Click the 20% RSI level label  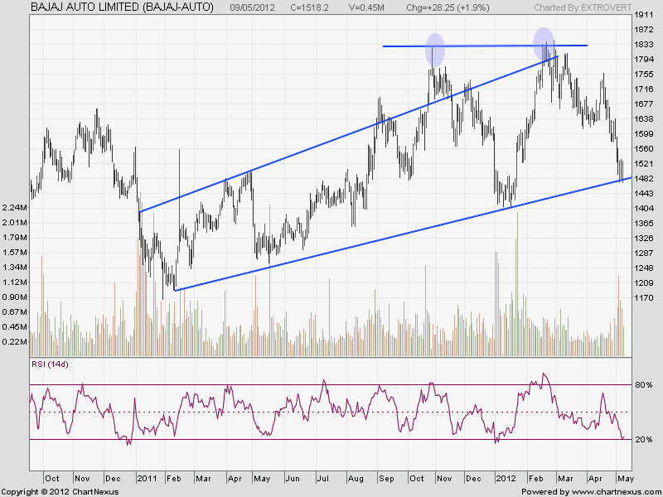pyautogui.click(x=645, y=440)
